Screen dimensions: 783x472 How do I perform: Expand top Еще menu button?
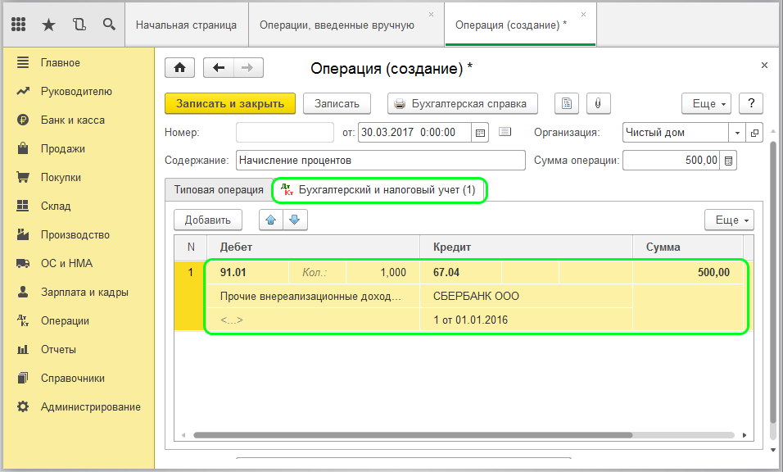click(706, 103)
